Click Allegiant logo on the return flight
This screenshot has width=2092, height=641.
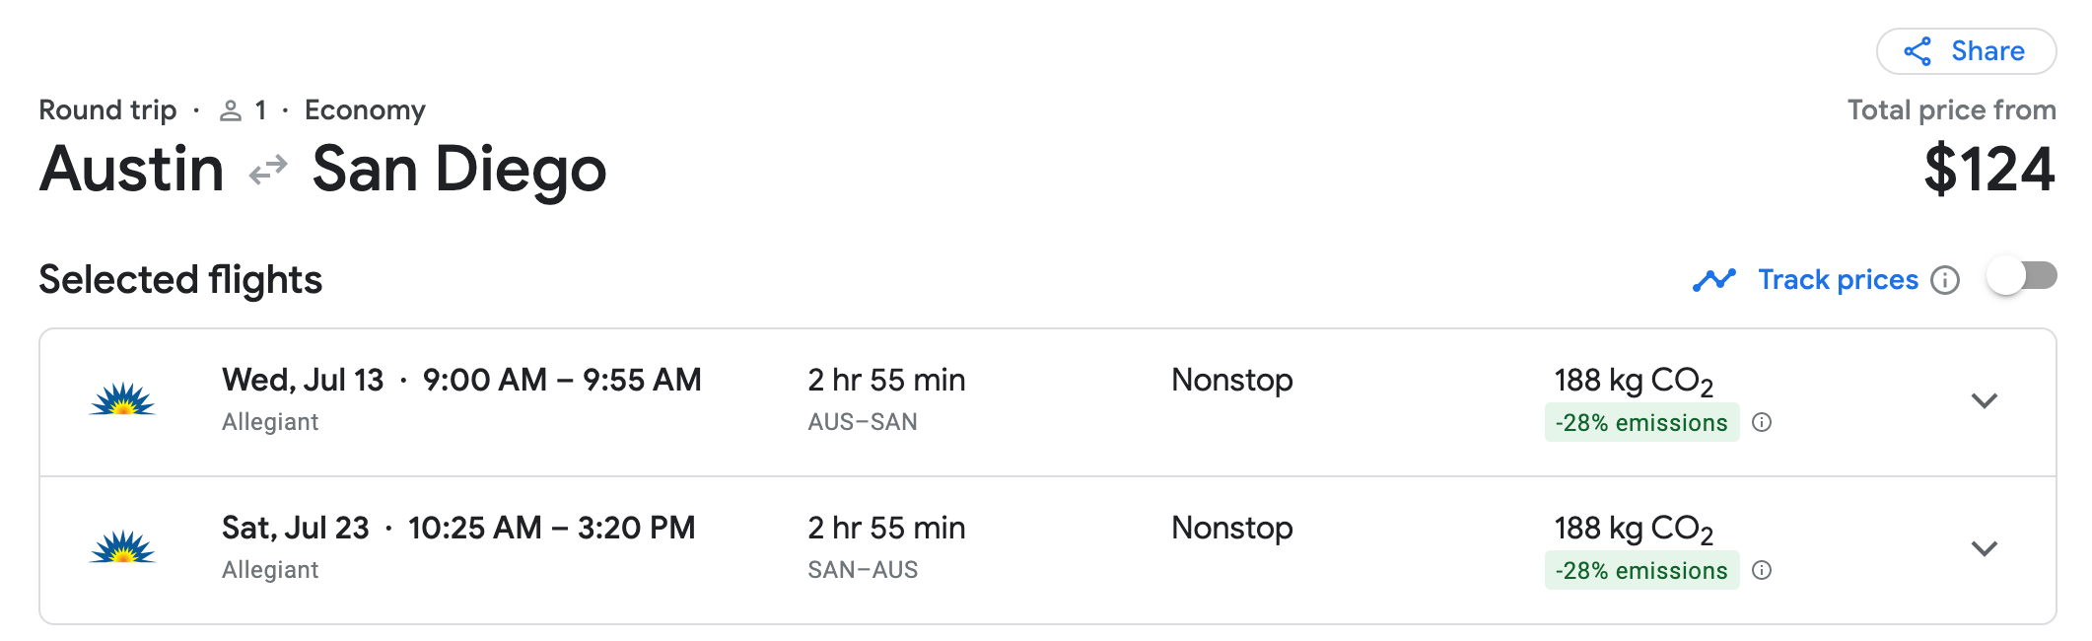[x=122, y=548]
